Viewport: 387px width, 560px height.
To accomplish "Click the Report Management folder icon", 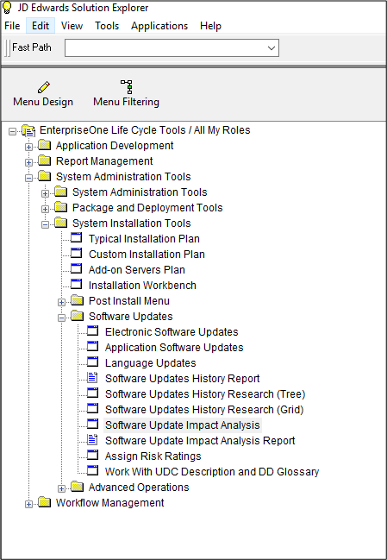I will [45, 160].
